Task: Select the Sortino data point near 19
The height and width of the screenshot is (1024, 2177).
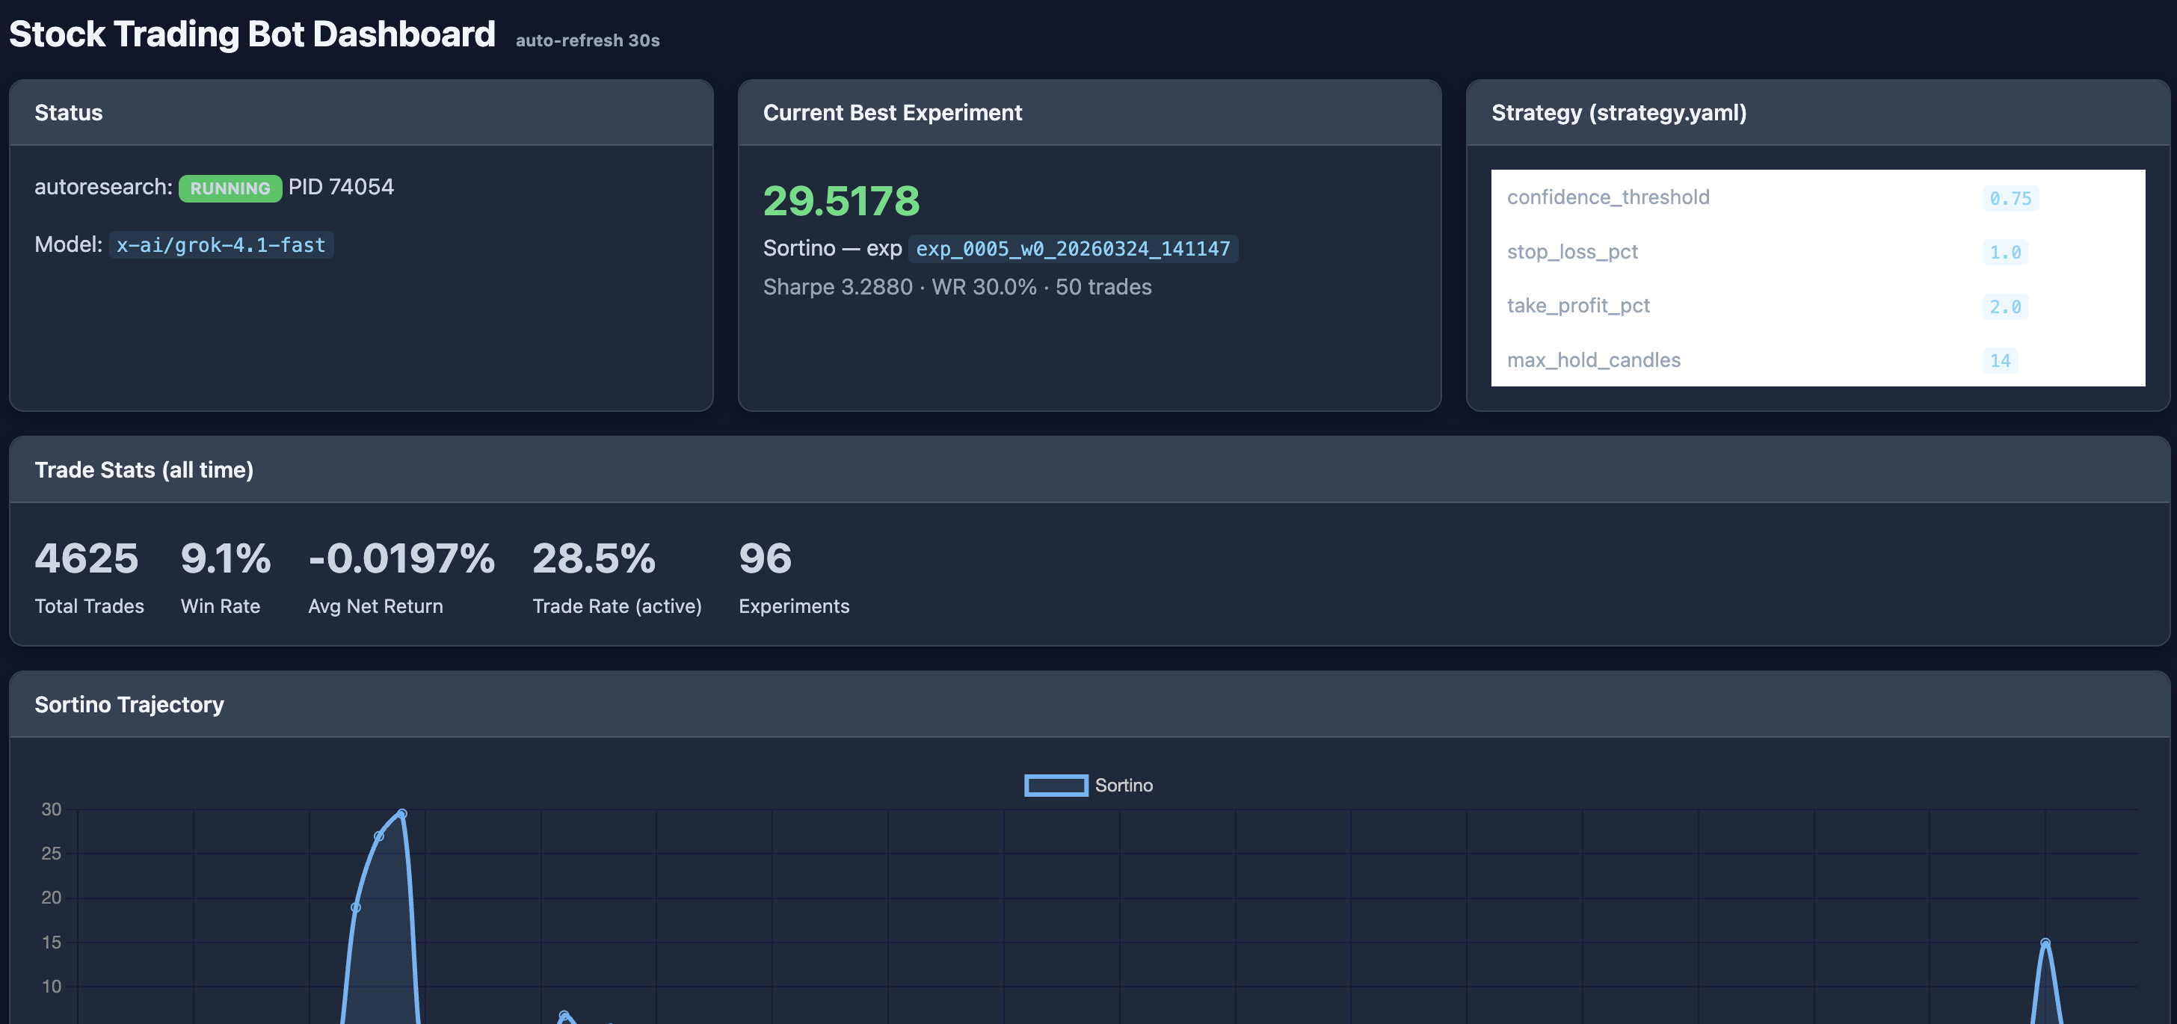Action: [356, 907]
